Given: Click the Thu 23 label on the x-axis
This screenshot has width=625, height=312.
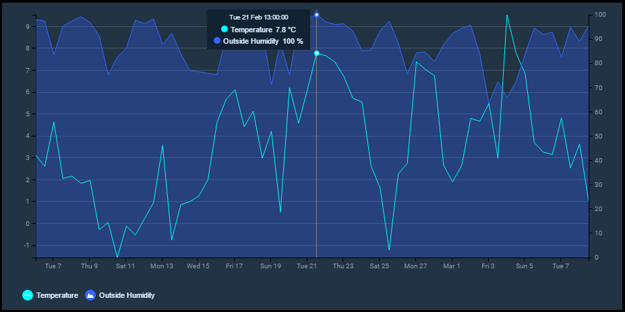Looking at the screenshot, I should coord(343,266).
